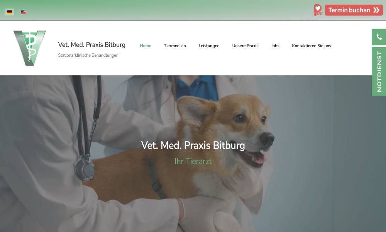Click the double chevron arrows in Termin buchen
The image size is (386, 232).
[376, 10]
